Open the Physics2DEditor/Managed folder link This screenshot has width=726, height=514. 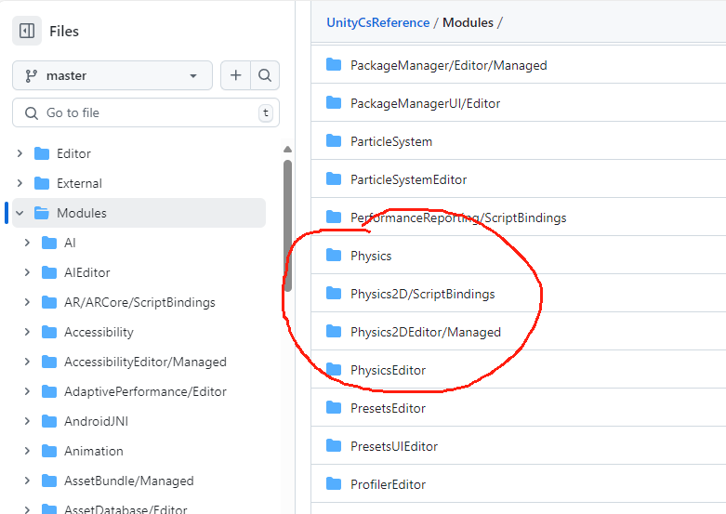(426, 332)
